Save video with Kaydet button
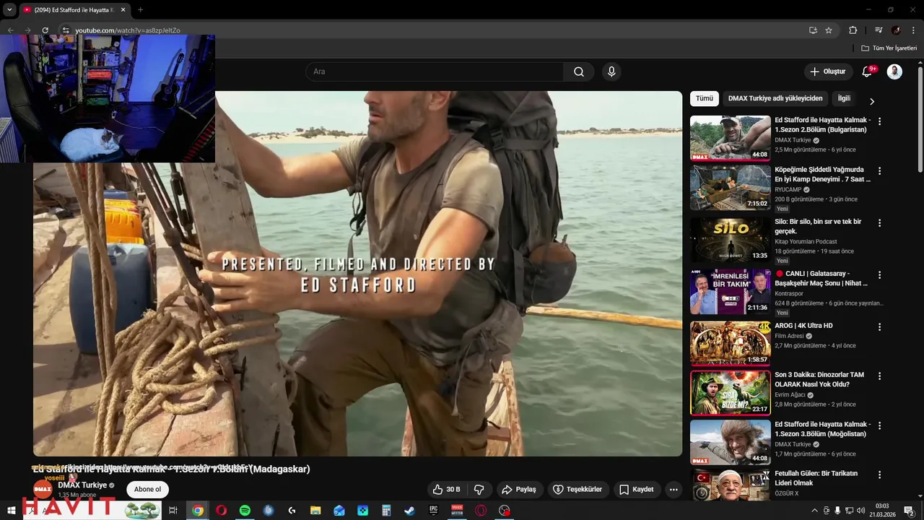924x520 pixels. [637, 489]
